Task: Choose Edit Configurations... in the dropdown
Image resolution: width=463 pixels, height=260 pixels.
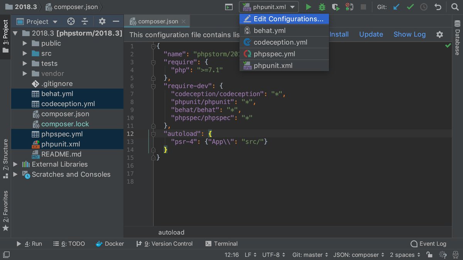Action: click(x=284, y=19)
